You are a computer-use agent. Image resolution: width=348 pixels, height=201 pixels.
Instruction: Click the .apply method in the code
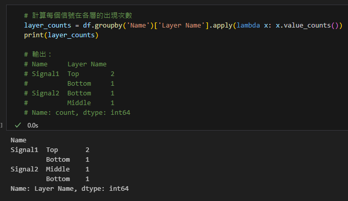tap(221, 26)
